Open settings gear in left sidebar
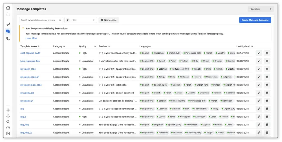The height and width of the screenshot is (142, 282). pyautogui.click(x=8, y=110)
